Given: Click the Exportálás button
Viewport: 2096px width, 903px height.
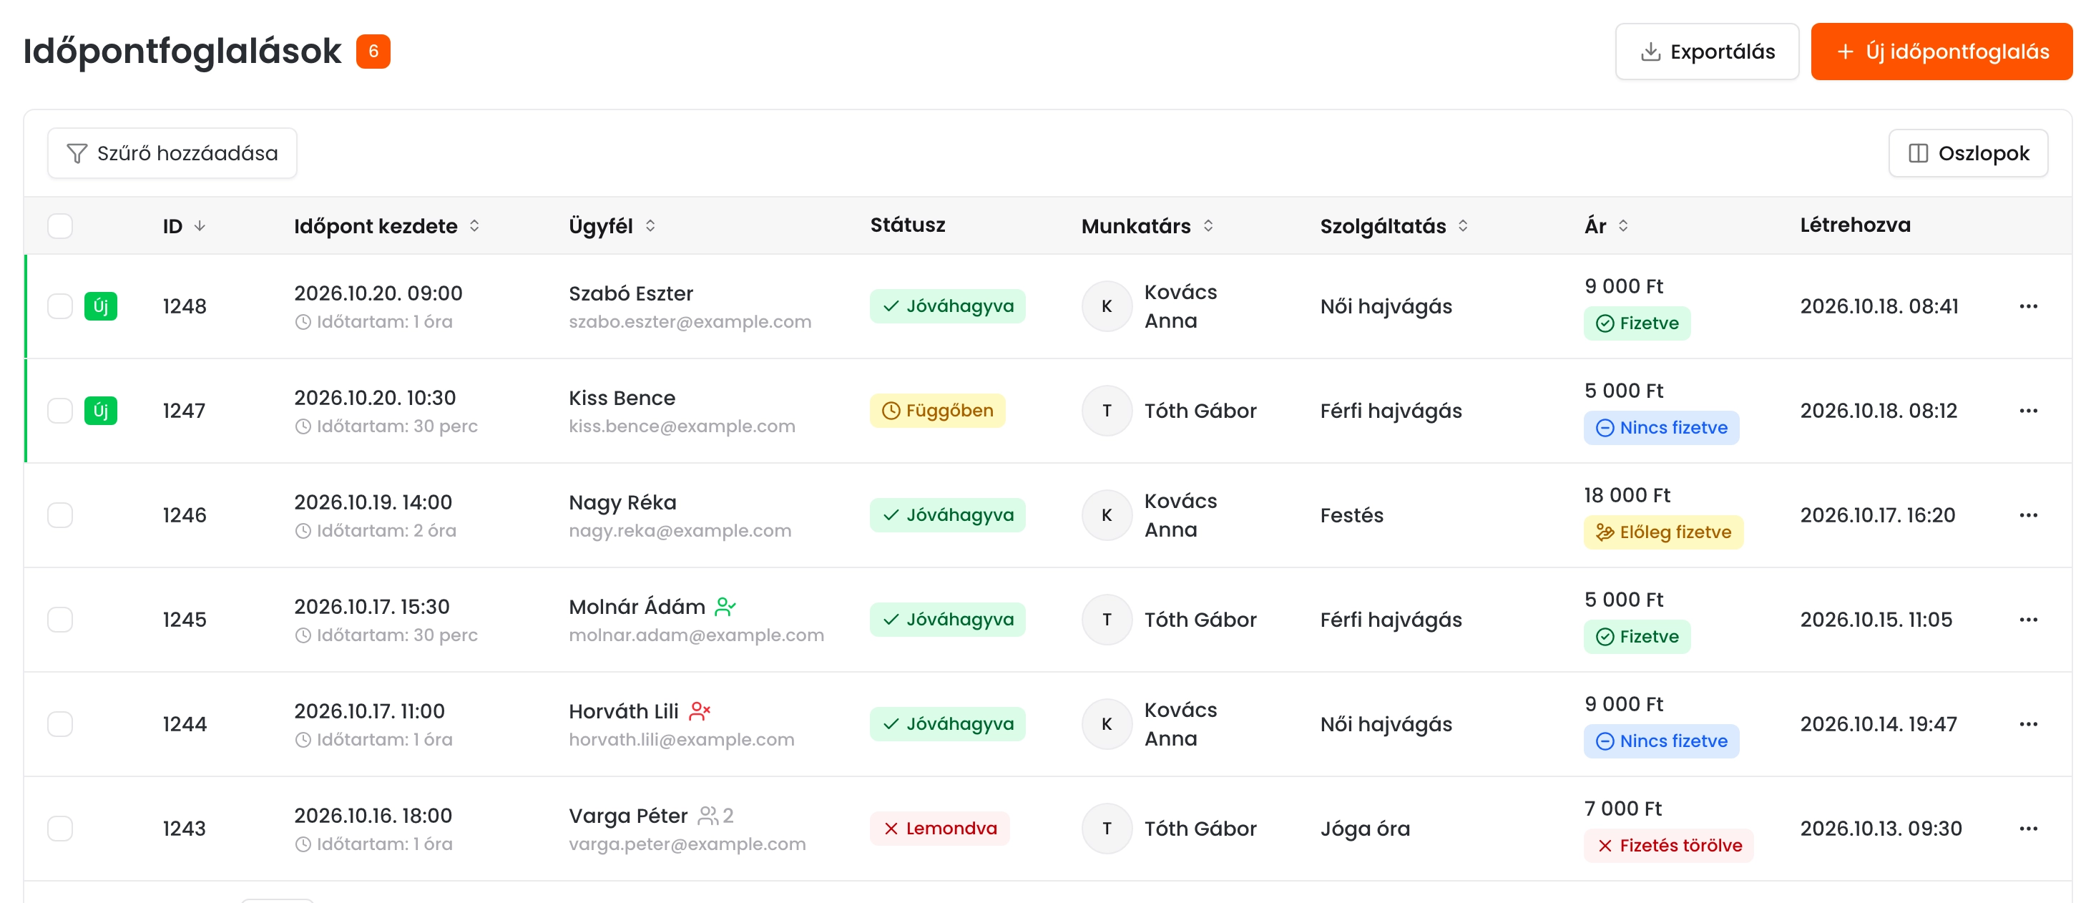Looking at the screenshot, I should click(x=1706, y=52).
